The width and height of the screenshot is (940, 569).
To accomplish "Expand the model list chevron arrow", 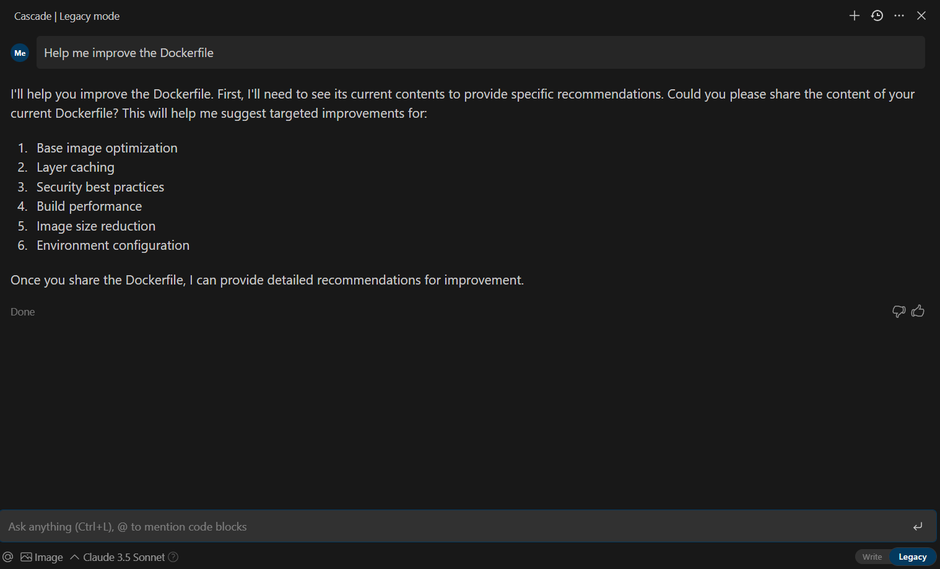I will click(x=74, y=557).
